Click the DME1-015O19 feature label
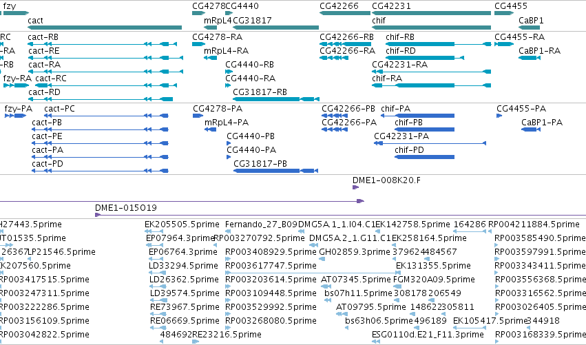The image size is (586, 345). 126,208
